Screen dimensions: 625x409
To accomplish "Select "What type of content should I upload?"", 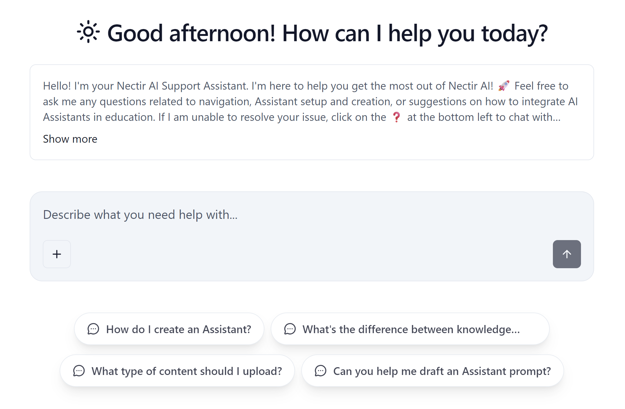I will (x=177, y=371).
